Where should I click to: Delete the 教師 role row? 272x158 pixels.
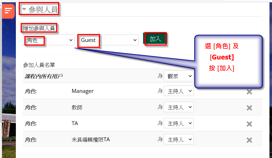249,108
